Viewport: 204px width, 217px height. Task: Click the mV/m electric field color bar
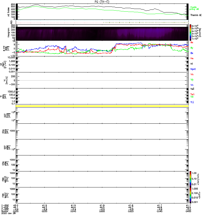click(x=190, y=179)
